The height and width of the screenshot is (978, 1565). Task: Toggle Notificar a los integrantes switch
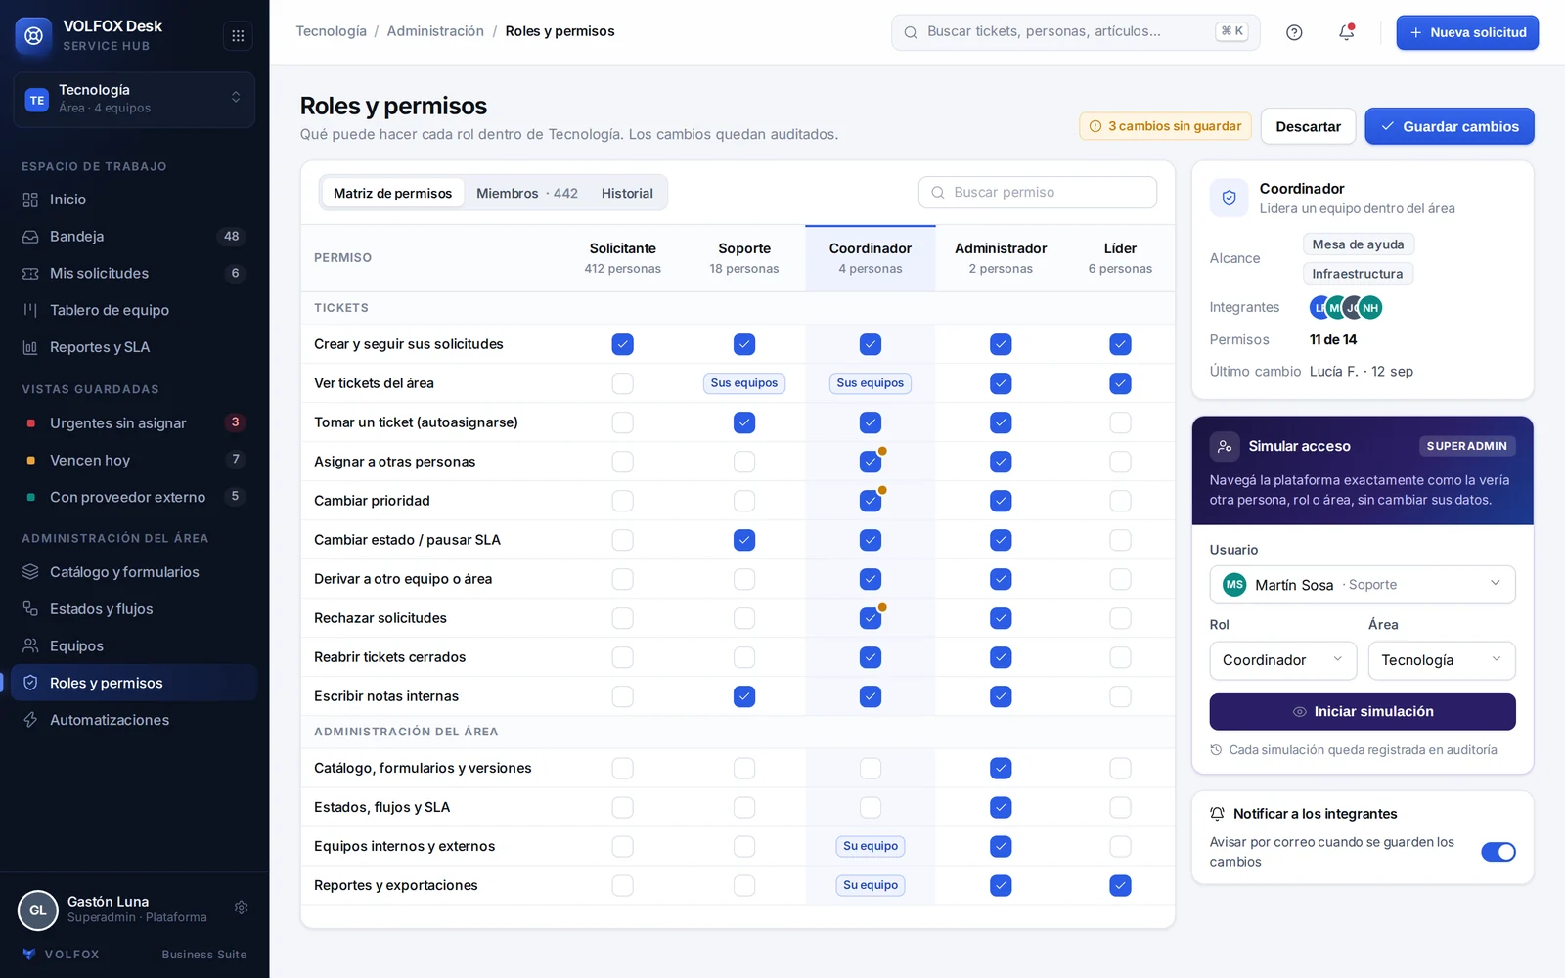click(x=1498, y=852)
